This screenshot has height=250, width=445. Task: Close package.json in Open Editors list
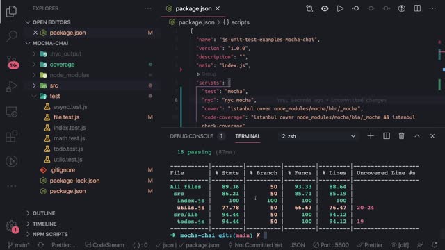tap(35, 33)
